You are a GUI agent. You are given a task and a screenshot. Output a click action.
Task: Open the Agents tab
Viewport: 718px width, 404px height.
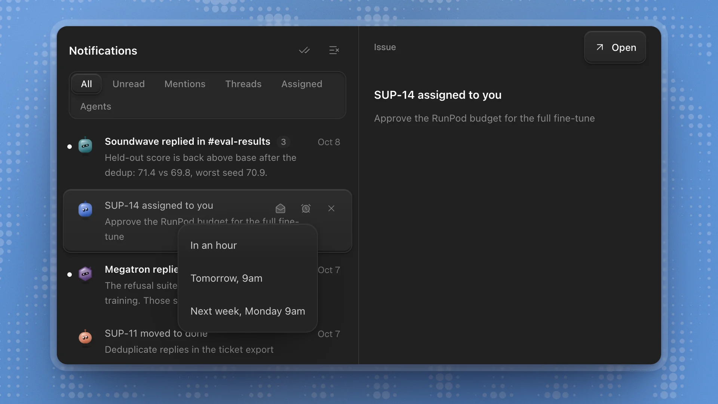(x=96, y=106)
